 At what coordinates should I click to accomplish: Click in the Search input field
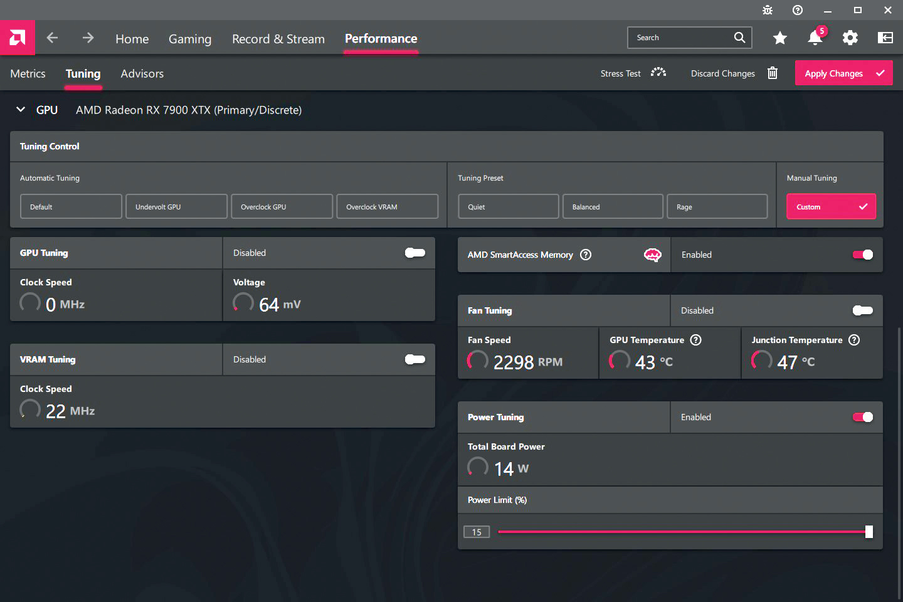coord(680,38)
